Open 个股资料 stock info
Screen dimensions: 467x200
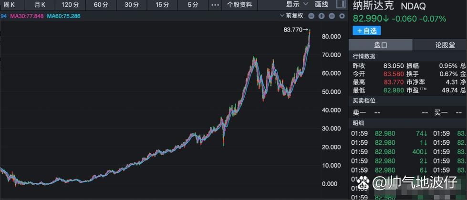click(239, 5)
